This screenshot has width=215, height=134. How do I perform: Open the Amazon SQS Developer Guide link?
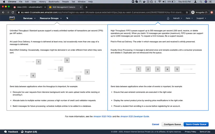click(135, 116)
